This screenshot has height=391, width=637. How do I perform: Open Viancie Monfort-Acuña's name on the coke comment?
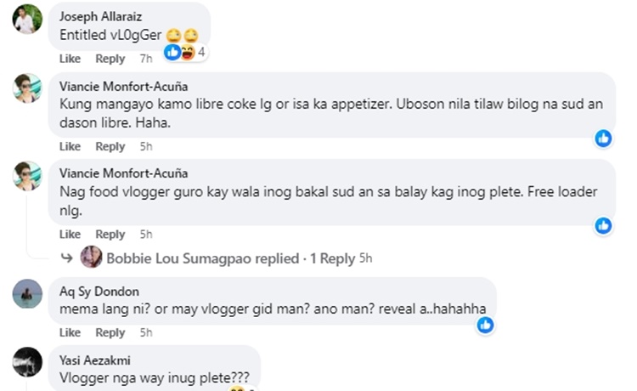[x=124, y=86]
